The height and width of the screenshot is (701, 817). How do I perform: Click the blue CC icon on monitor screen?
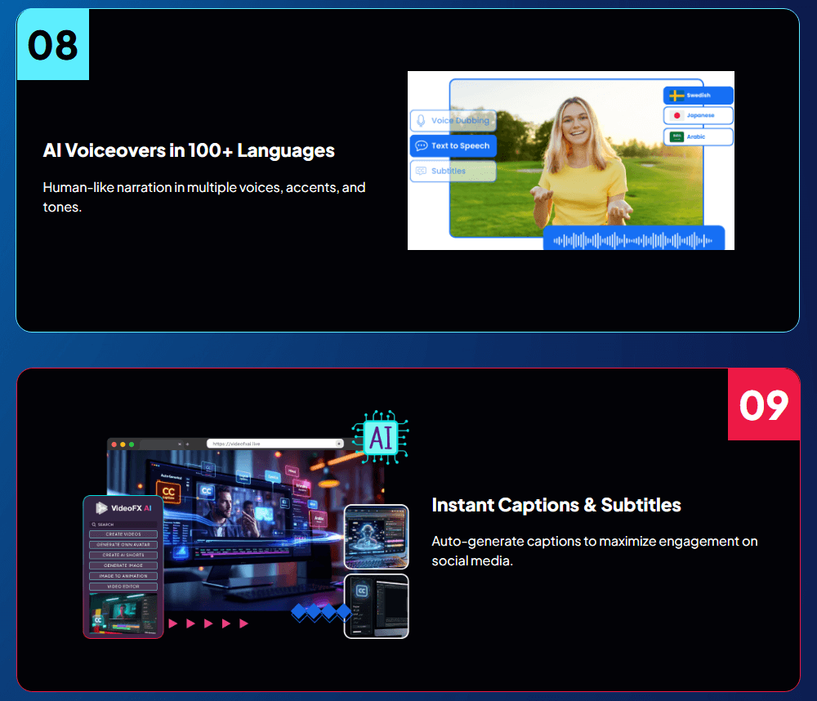point(207,490)
